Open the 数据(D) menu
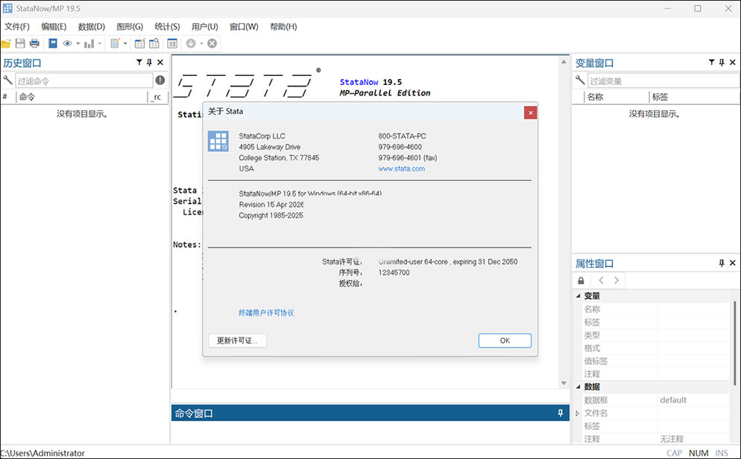 click(x=92, y=26)
